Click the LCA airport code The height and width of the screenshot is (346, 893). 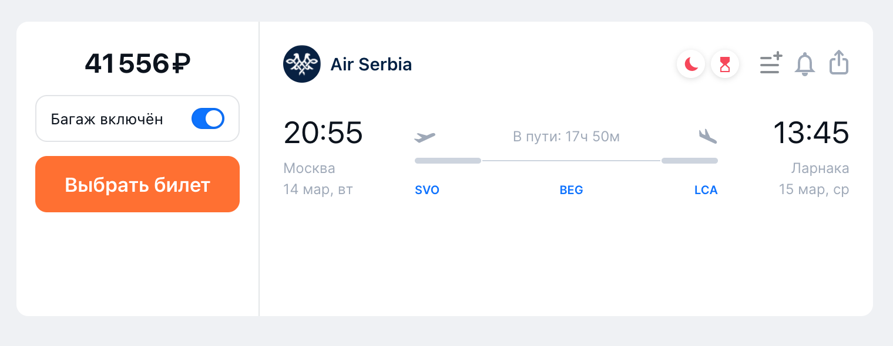706,191
